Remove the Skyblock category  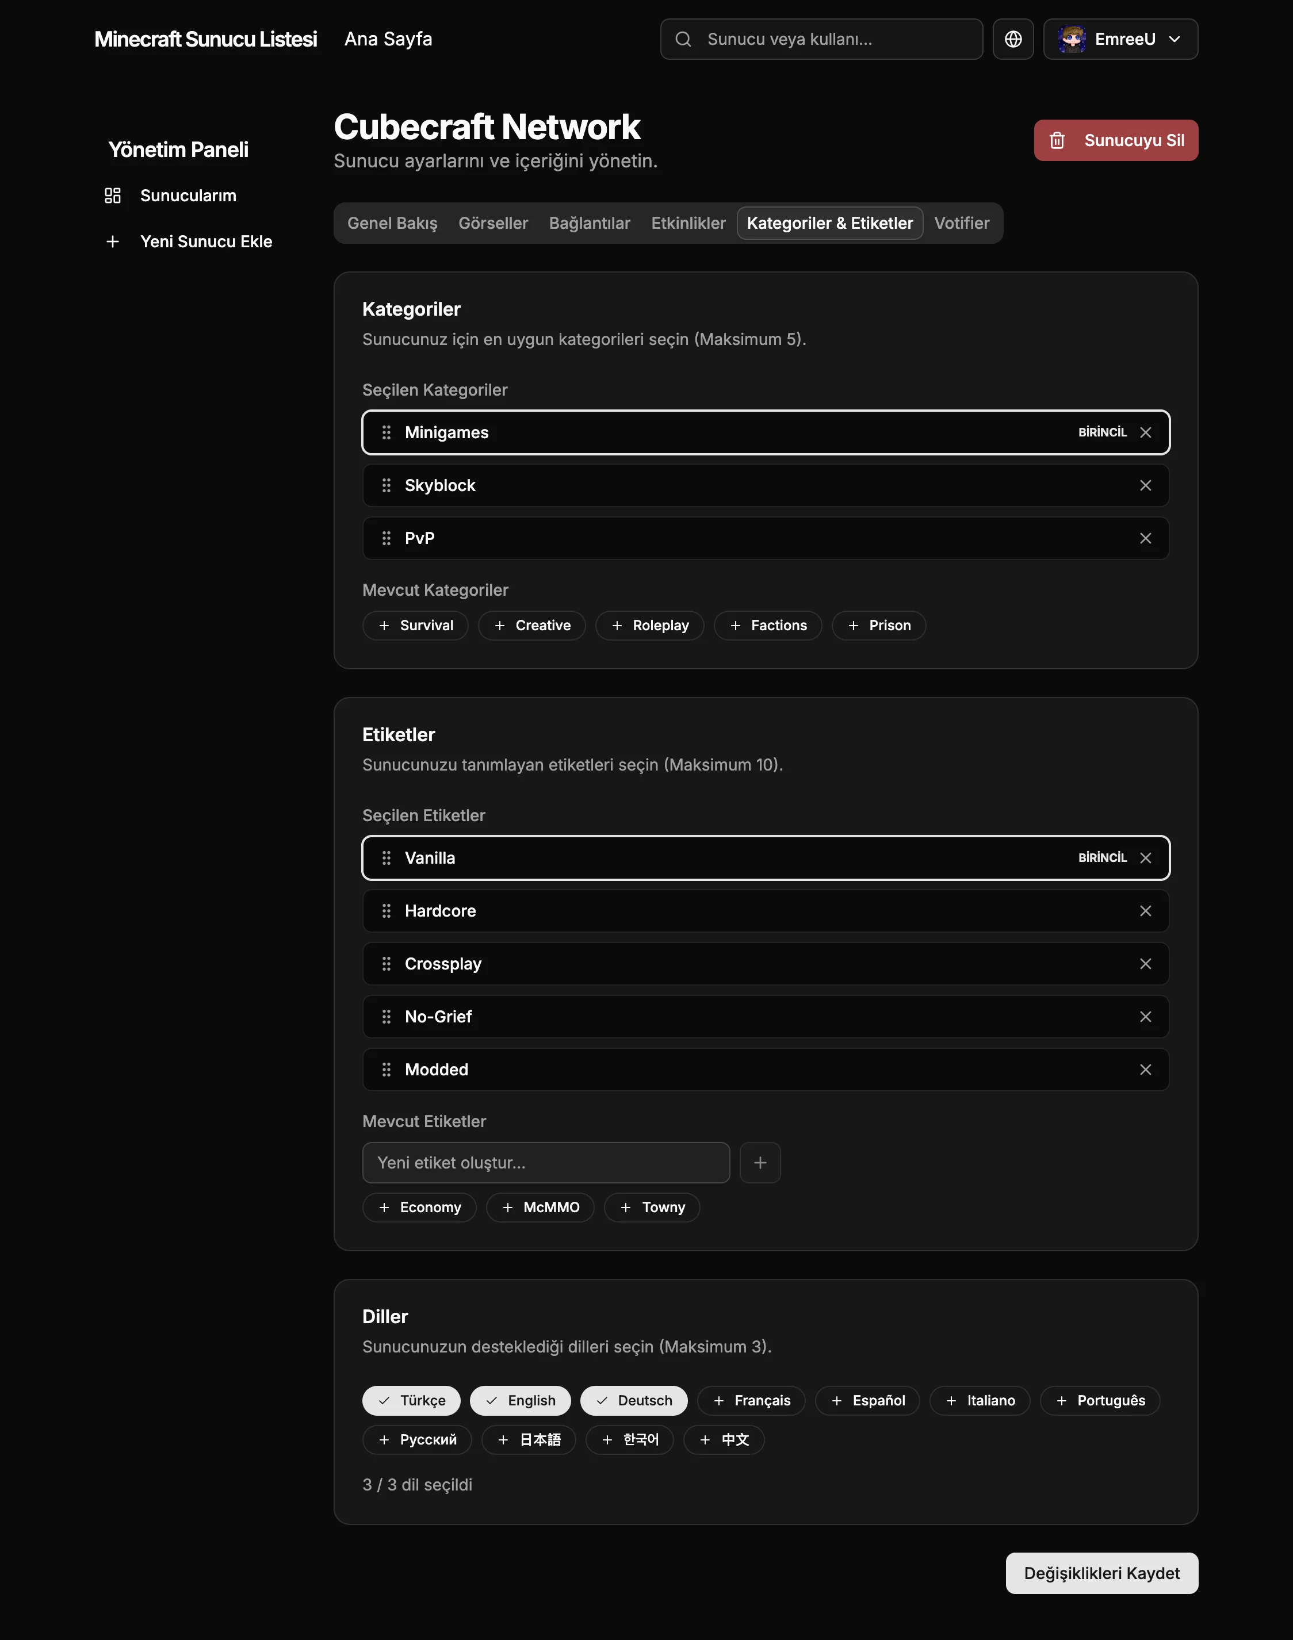pos(1145,485)
